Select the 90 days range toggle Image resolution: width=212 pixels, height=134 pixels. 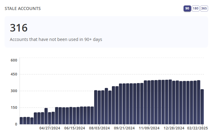[x=187, y=8]
